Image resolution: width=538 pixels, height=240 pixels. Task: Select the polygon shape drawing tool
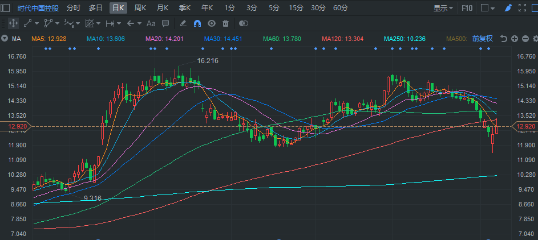click(x=48, y=23)
